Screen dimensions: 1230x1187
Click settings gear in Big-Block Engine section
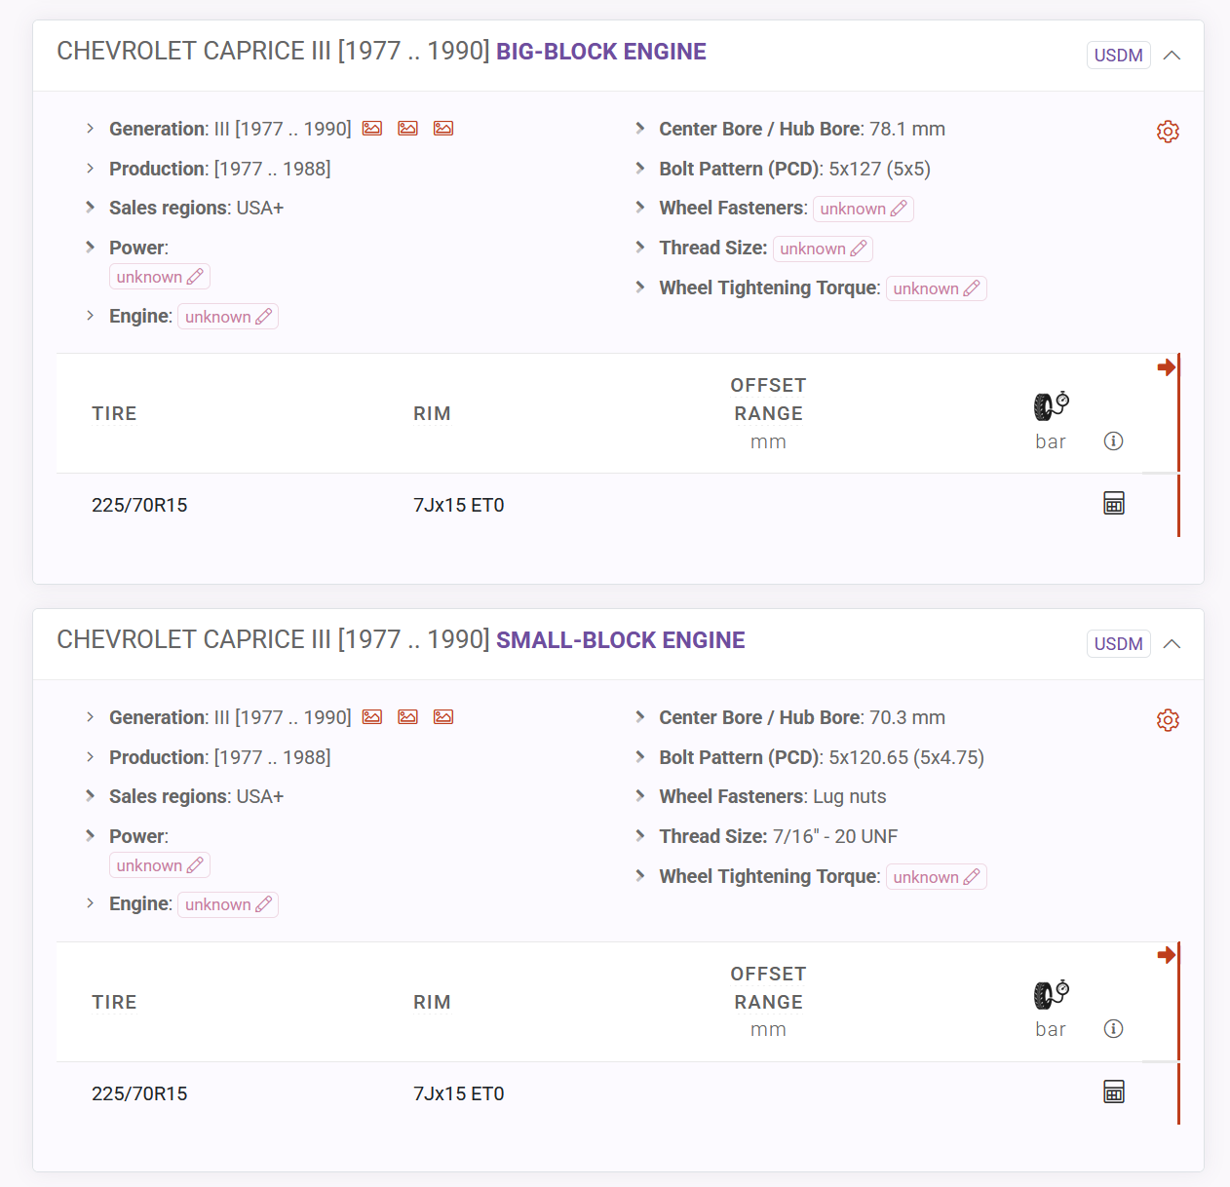click(x=1168, y=132)
